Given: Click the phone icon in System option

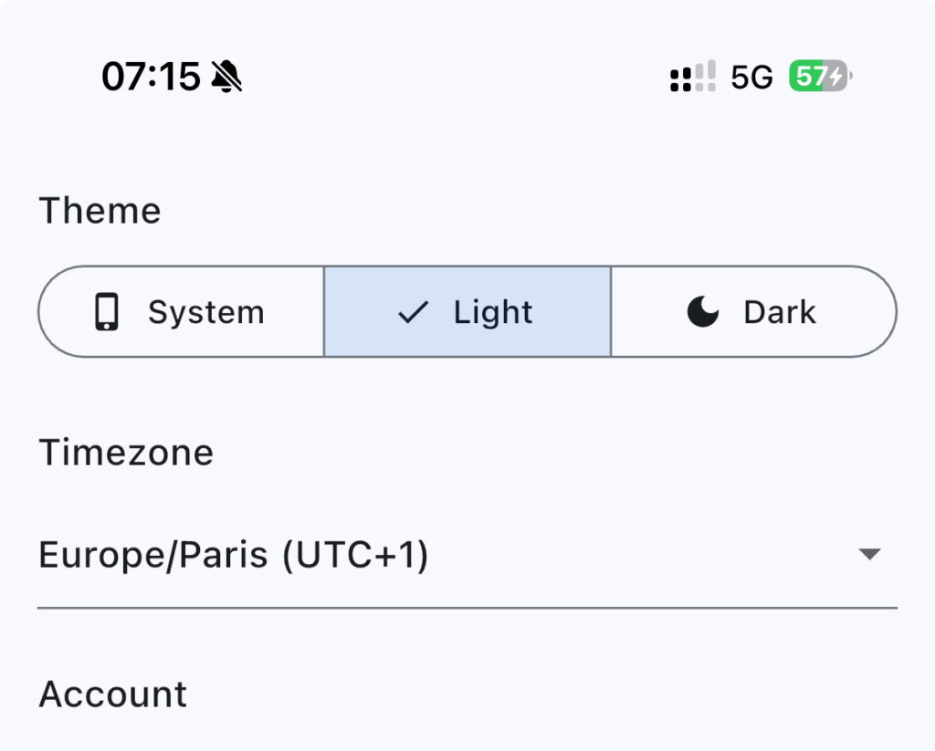Looking at the screenshot, I should [x=107, y=312].
